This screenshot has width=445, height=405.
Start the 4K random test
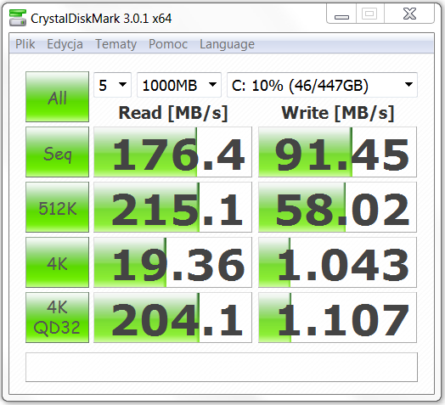(57, 262)
